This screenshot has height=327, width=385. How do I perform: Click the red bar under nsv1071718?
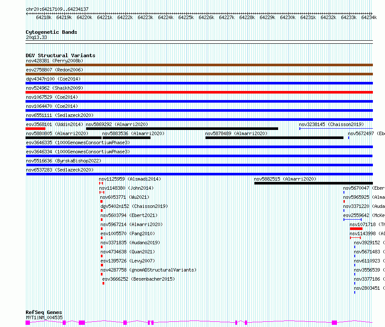(356, 229)
